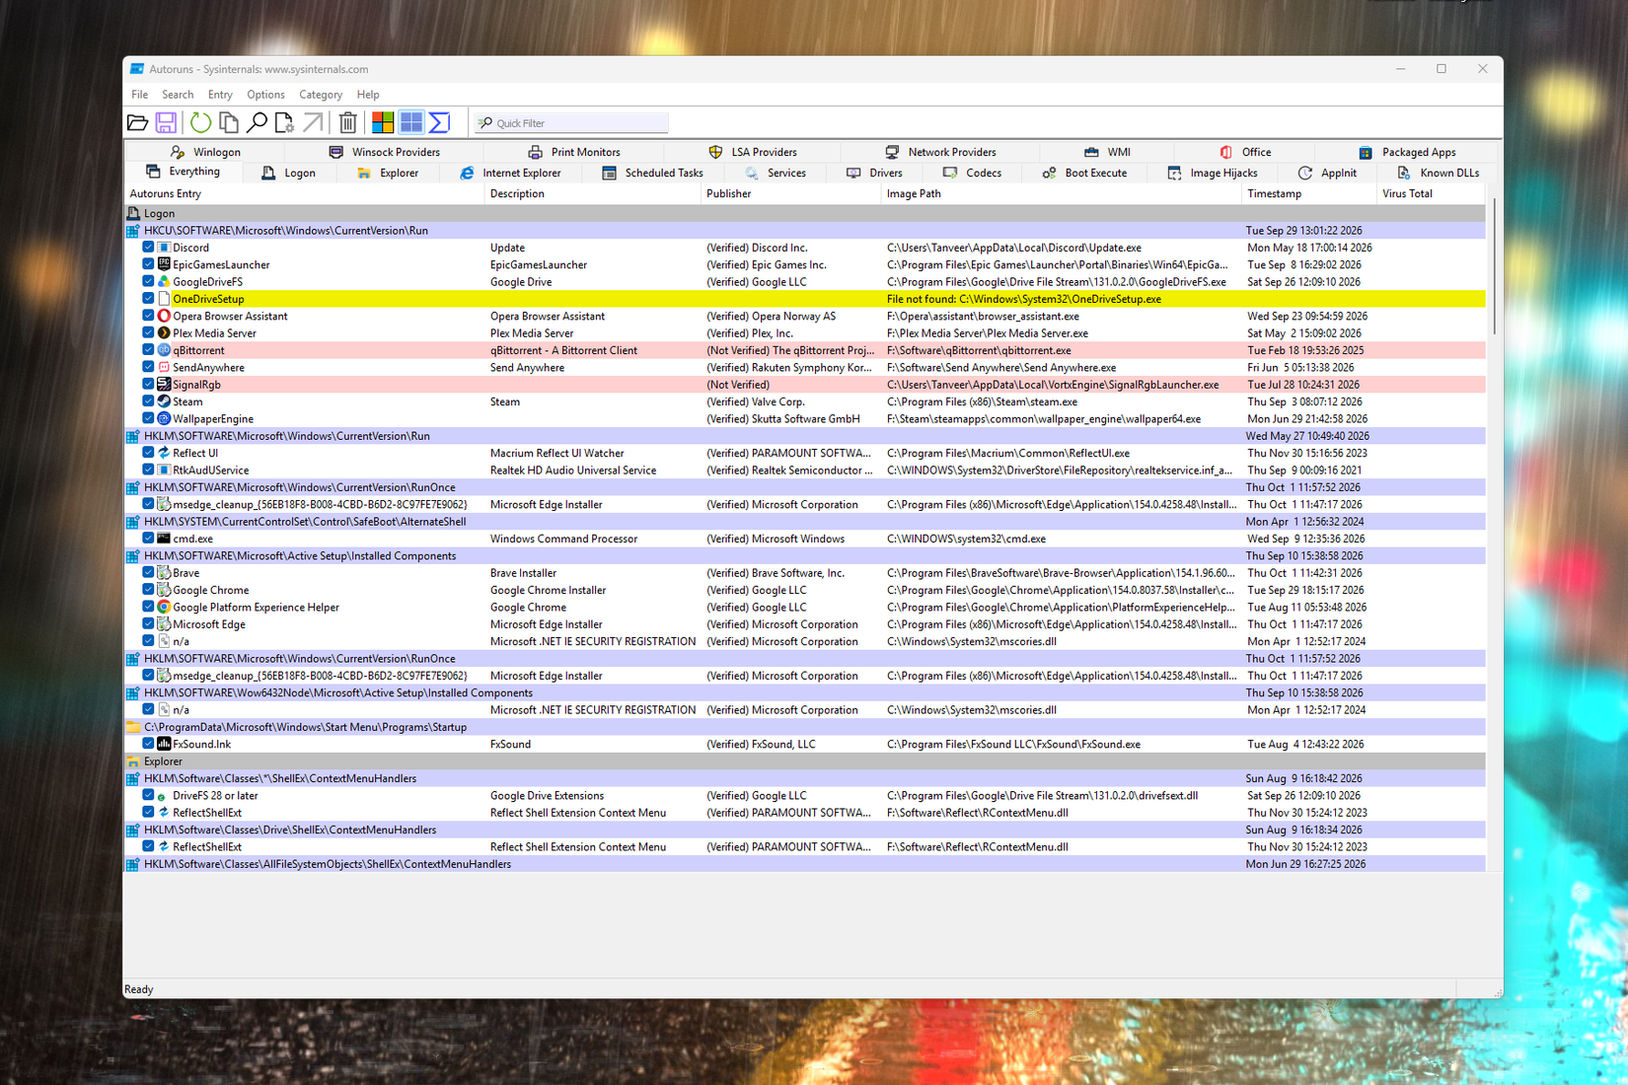The height and width of the screenshot is (1085, 1628).
Task: Click the Open file toolbar icon
Action: (x=138, y=122)
